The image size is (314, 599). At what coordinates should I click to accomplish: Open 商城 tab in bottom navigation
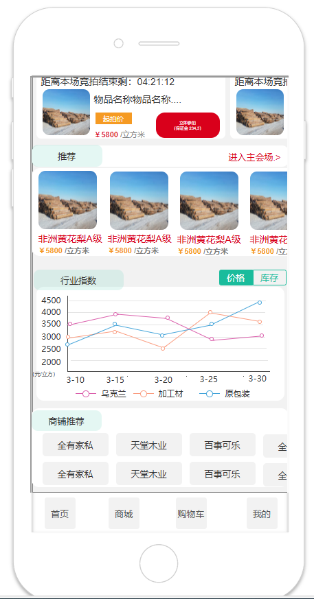pos(124,513)
